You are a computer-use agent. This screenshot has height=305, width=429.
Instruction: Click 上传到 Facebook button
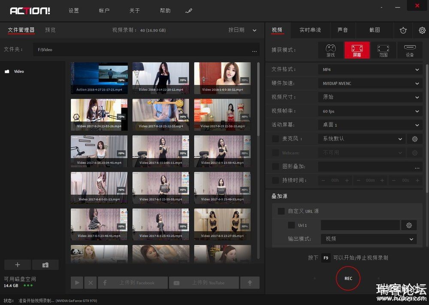click(133, 283)
